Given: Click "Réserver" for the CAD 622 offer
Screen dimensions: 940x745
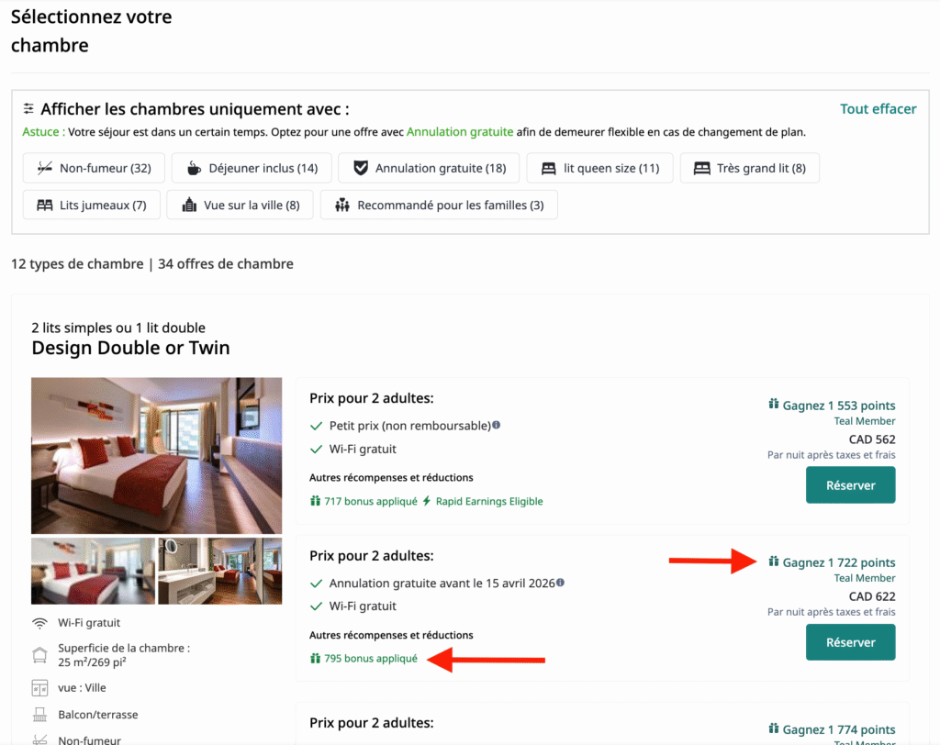Looking at the screenshot, I should coord(850,642).
